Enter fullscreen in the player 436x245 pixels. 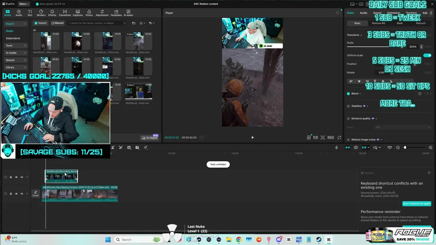pyautogui.click(x=339, y=137)
